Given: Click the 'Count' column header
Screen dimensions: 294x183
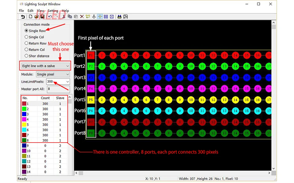Looking at the screenshot, I should pyautogui.click(x=45, y=98).
